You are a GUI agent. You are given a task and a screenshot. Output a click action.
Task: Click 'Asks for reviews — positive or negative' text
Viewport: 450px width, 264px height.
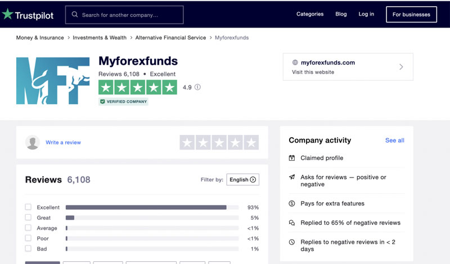343,180
